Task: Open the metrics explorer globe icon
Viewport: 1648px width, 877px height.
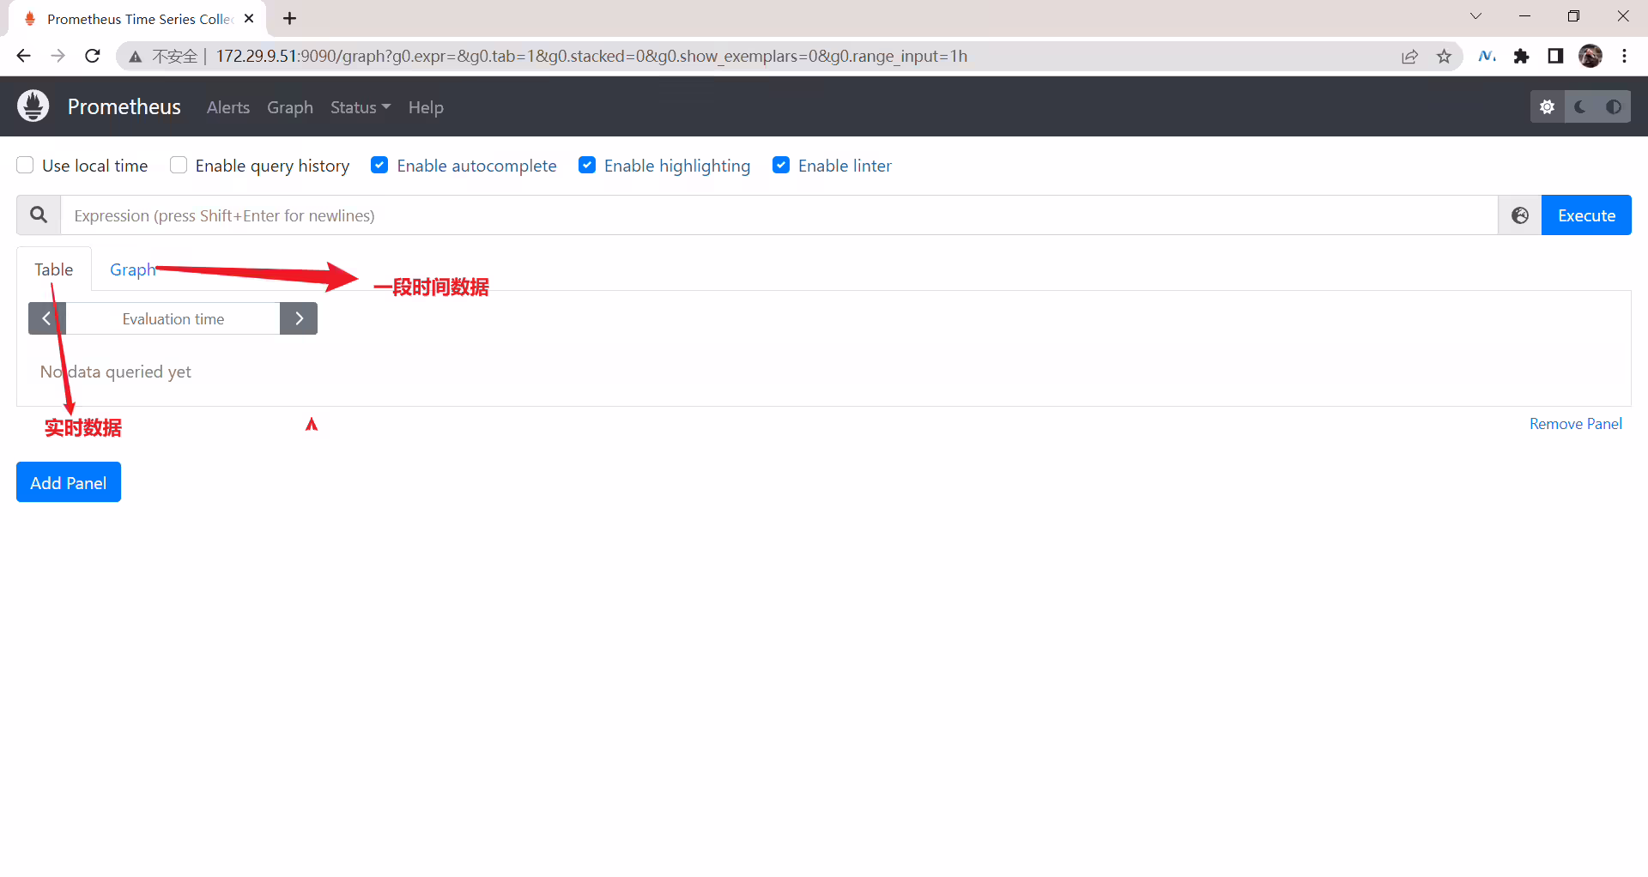Action: (1519, 215)
